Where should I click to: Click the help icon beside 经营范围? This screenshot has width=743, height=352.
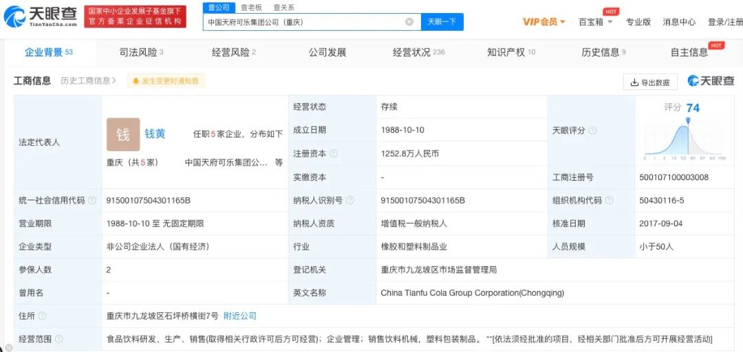(58, 339)
